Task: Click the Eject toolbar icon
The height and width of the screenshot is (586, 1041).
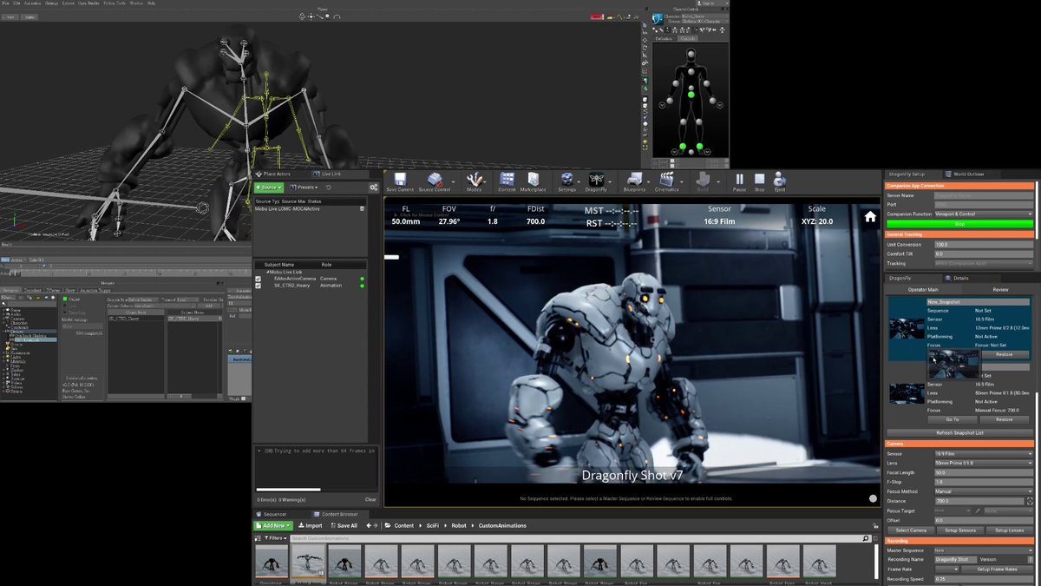Action: tap(779, 181)
